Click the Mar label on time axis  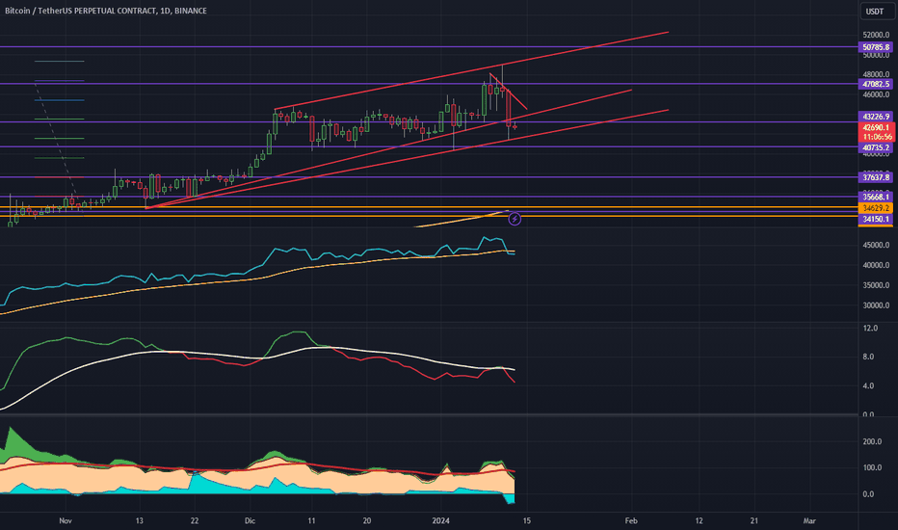coord(809,520)
